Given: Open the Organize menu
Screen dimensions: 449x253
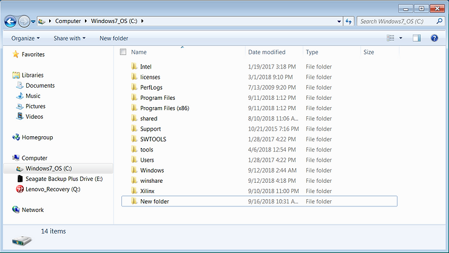Looking at the screenshot, I should click(x=25, y=38).
